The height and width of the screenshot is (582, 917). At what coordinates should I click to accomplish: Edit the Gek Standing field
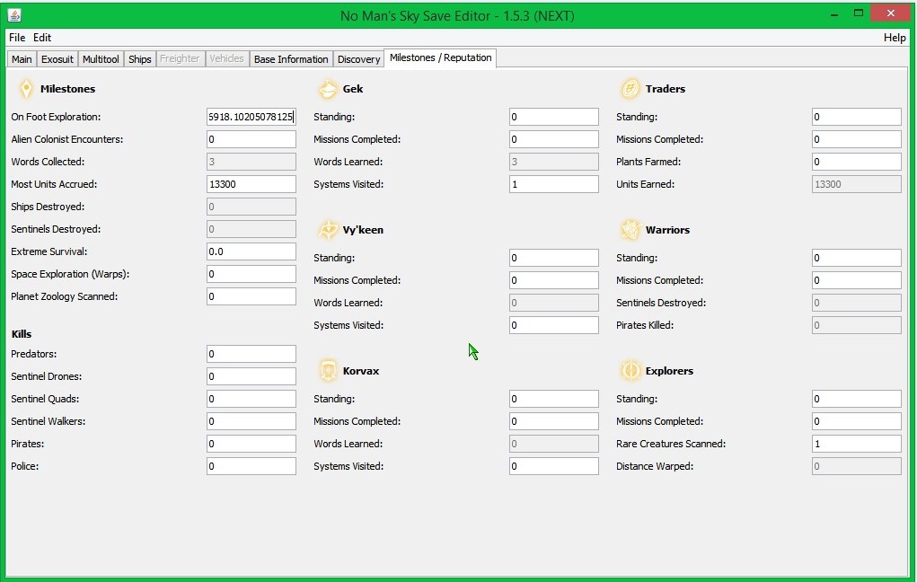(554, 117)
